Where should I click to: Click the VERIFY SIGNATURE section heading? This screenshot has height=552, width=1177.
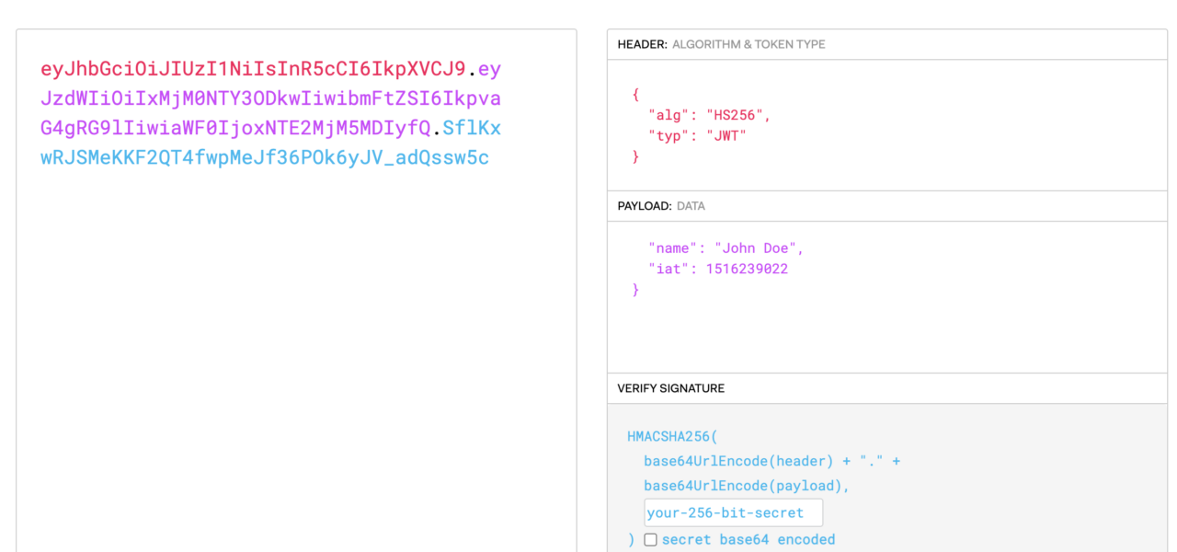point(670,388)
